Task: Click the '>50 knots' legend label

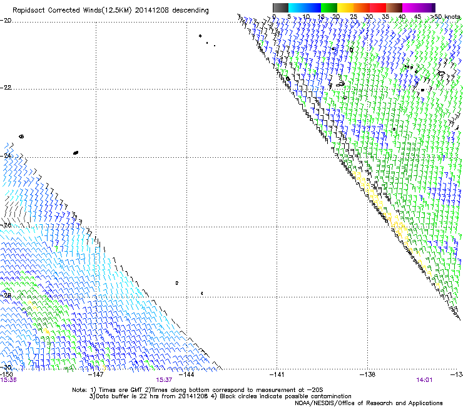Action: [445, 17]
